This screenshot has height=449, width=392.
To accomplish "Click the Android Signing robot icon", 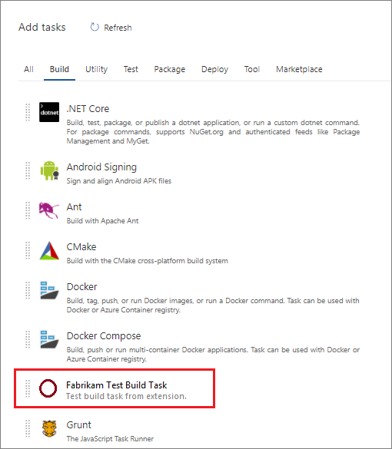I will point(50,170).
